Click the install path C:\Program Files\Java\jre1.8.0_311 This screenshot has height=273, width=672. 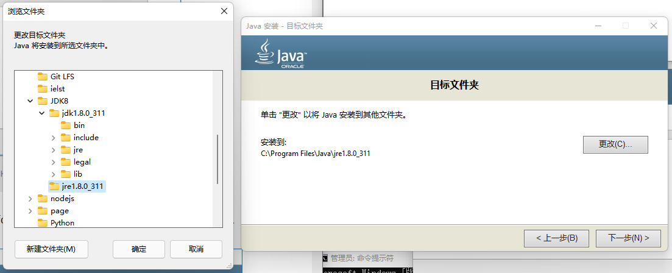pos(316,153)
